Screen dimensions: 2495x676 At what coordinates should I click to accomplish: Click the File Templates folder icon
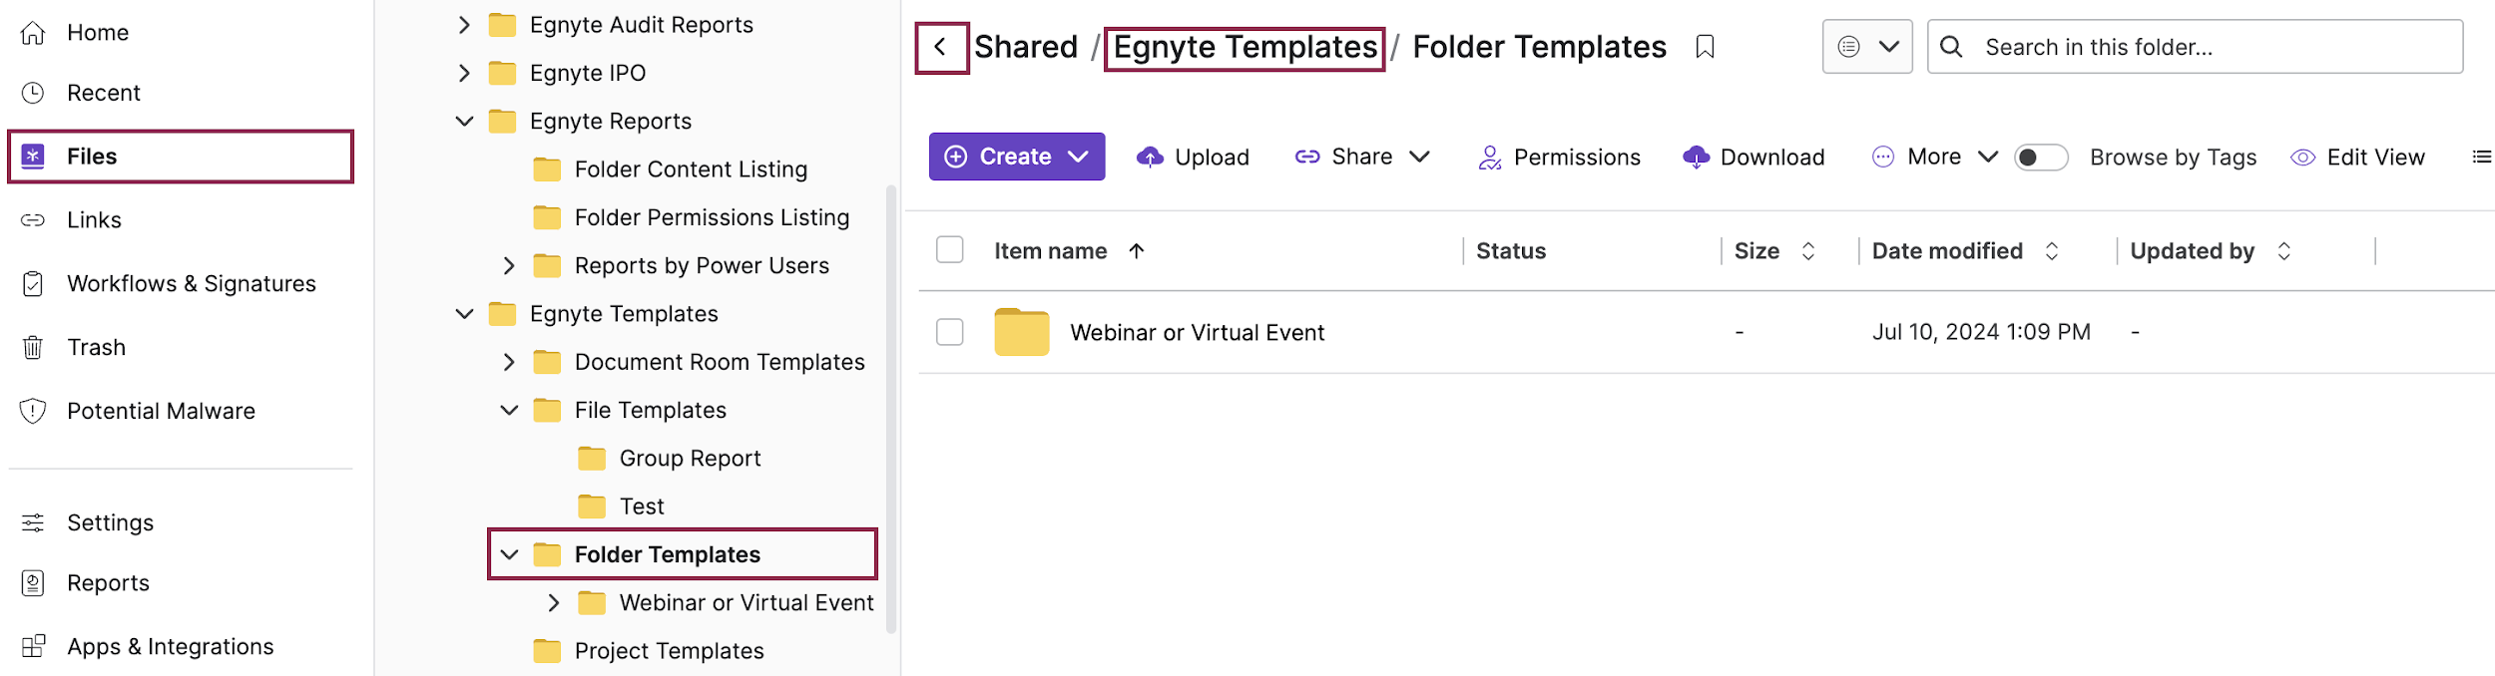coord(547,411)
